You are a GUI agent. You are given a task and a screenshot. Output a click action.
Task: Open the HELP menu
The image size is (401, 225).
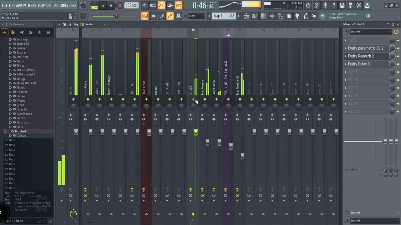[x=73, y=5]
